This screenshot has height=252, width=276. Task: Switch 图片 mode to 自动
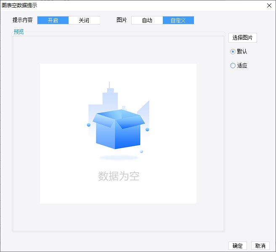pyautogui.click(x=147, y=20)
